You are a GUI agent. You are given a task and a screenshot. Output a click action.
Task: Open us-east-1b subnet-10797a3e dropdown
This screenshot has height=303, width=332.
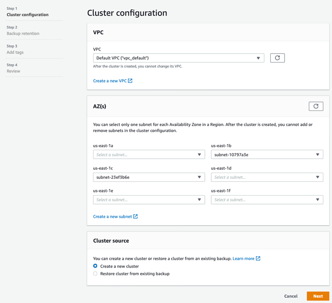click(x=267, y=155)
